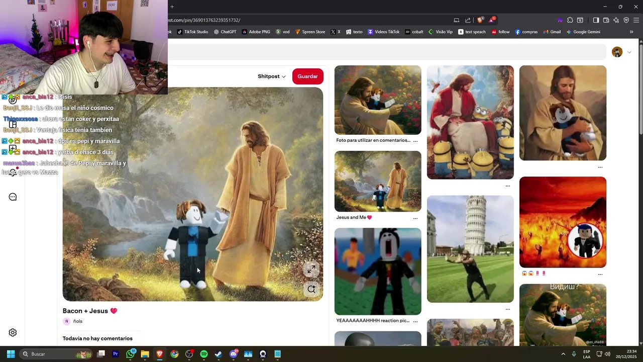This screenshot has height=362, width=643.
Task: Open WhatsApp from the taskbar
Action: (131, 354)
